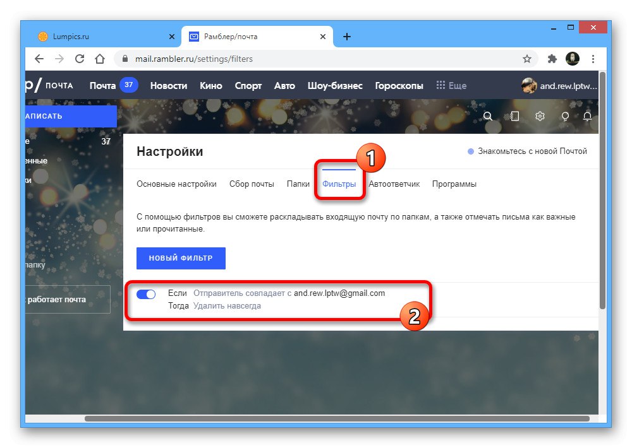This screenshot has height=448, width=632.
Task: Open Гороскопы in top navigation
Action: (x=399, y=86)
